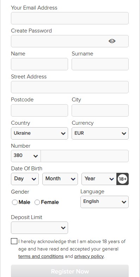
Task: Click into the Create Password field
Action: point(70,41)
